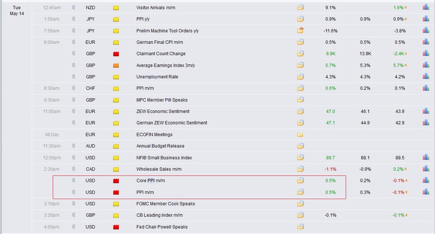Click red impact icon for Claimant Count Change
This screenshot has height=234, width=435.
116,54
